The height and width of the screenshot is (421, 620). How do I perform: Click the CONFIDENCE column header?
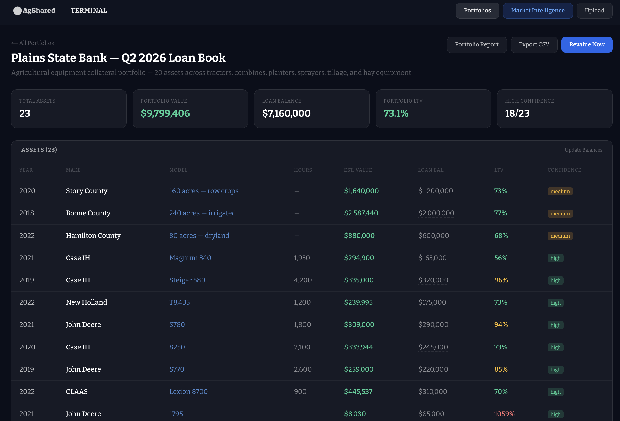pos(564,170)
